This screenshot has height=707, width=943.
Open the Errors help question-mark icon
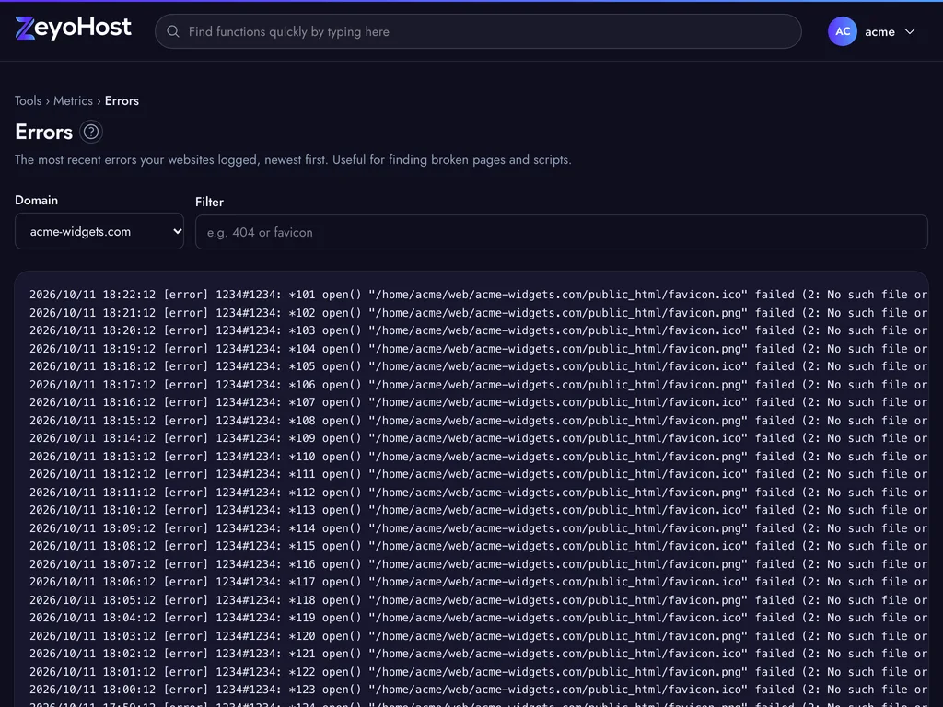pyautogui.click(x=91, y=132)
